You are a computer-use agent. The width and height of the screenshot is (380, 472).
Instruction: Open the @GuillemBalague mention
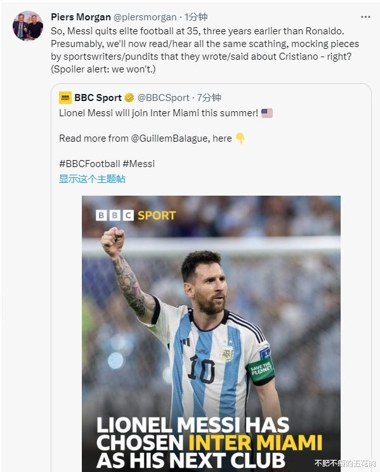(x=170, y=138)
